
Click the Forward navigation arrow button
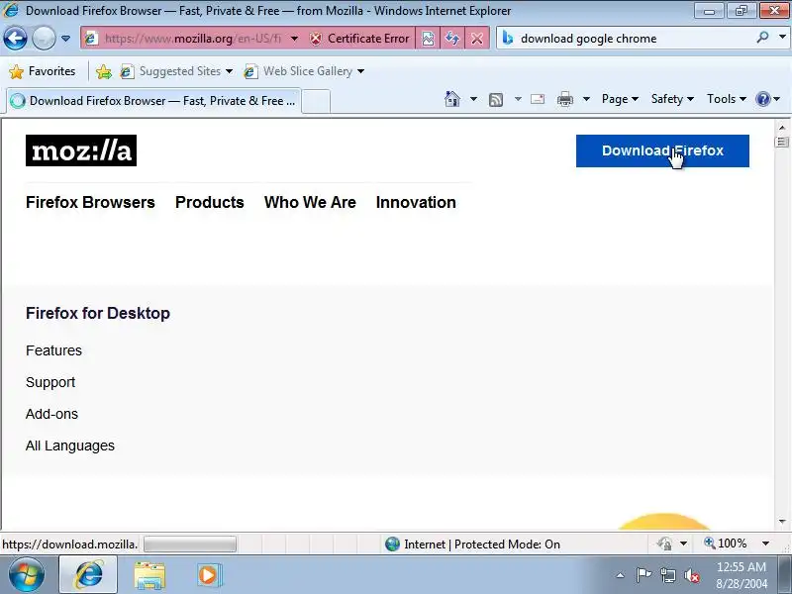[x=44, y=38]
